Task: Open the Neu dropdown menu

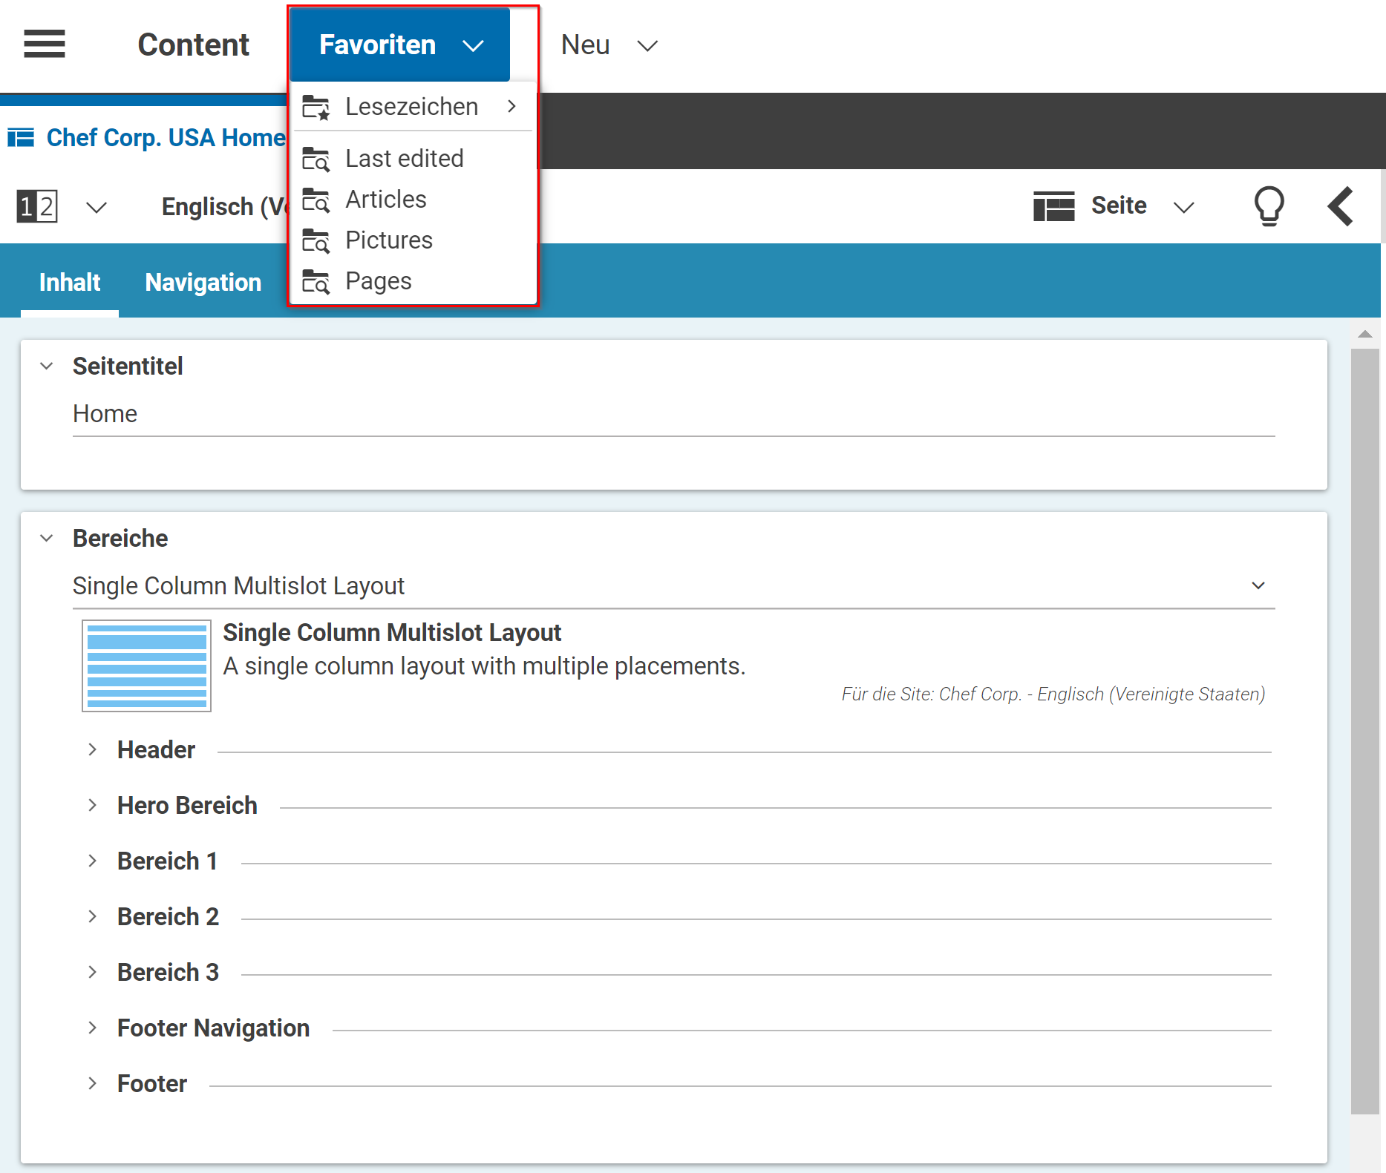Action: click(609, 45)
